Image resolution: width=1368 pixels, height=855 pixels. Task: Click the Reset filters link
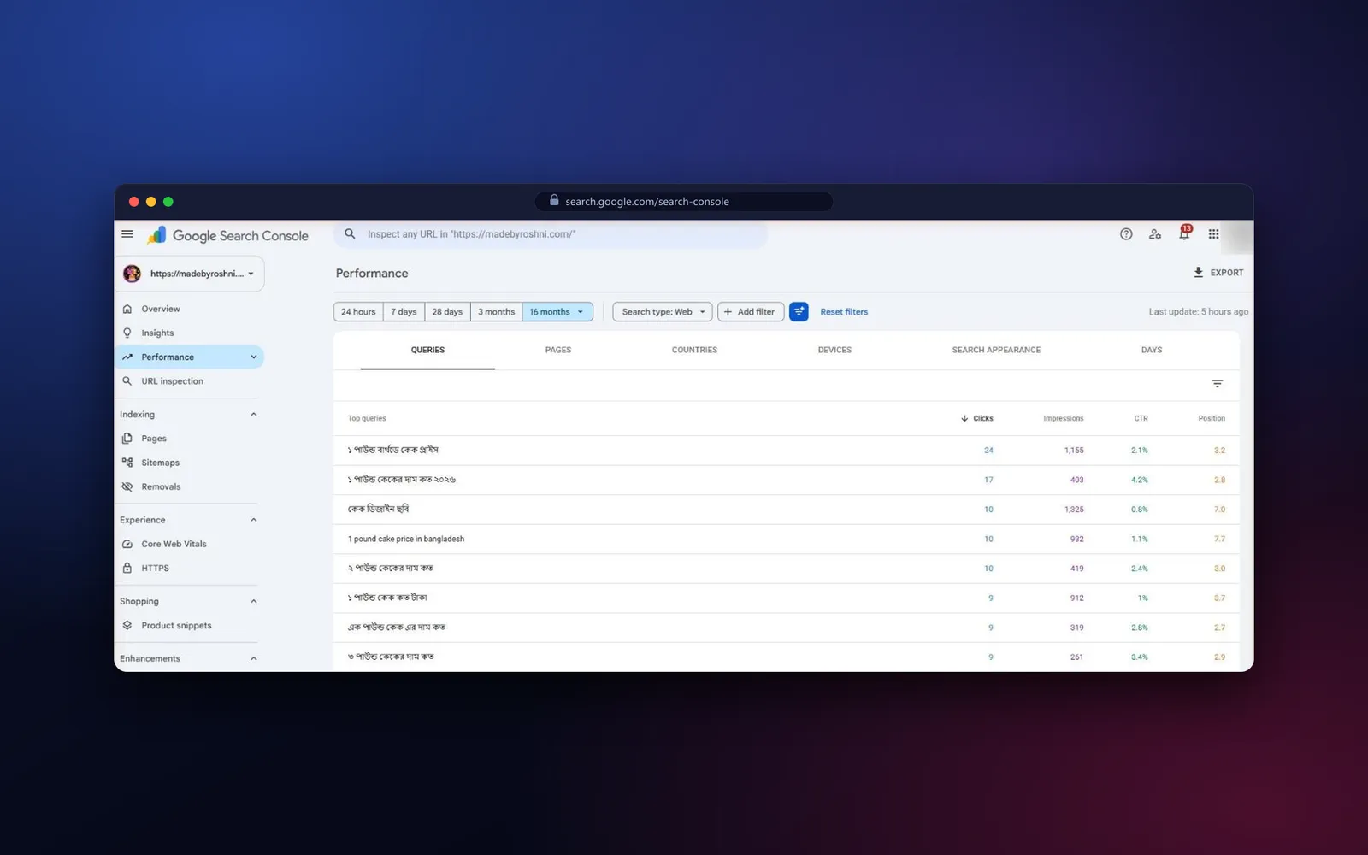844,312
